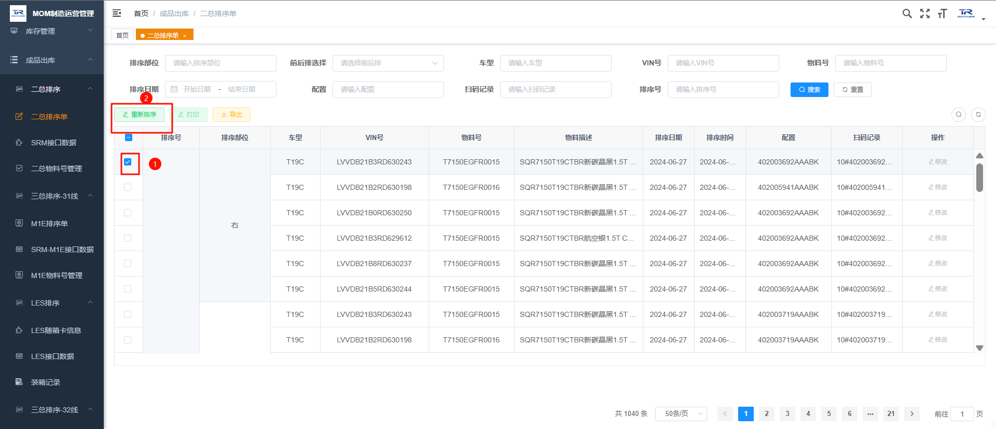
Task: Toggle fullscreen mode icon
Action: point(925,13)
